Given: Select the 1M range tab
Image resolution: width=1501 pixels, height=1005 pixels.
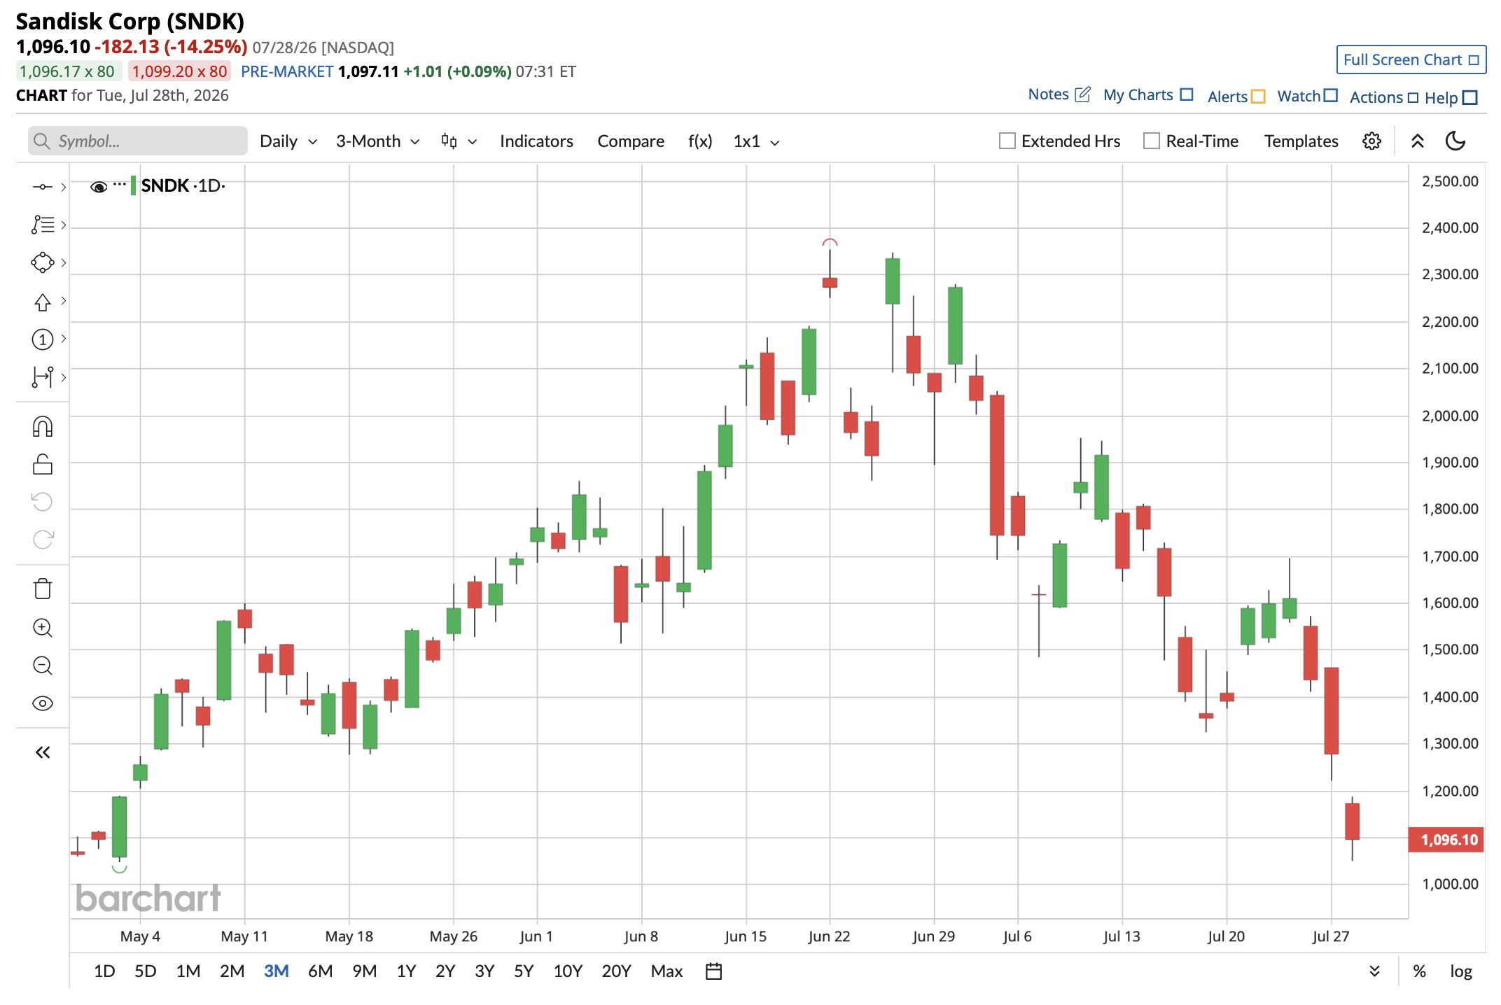Looking at the screenshot, I should (x=188, y=971).
